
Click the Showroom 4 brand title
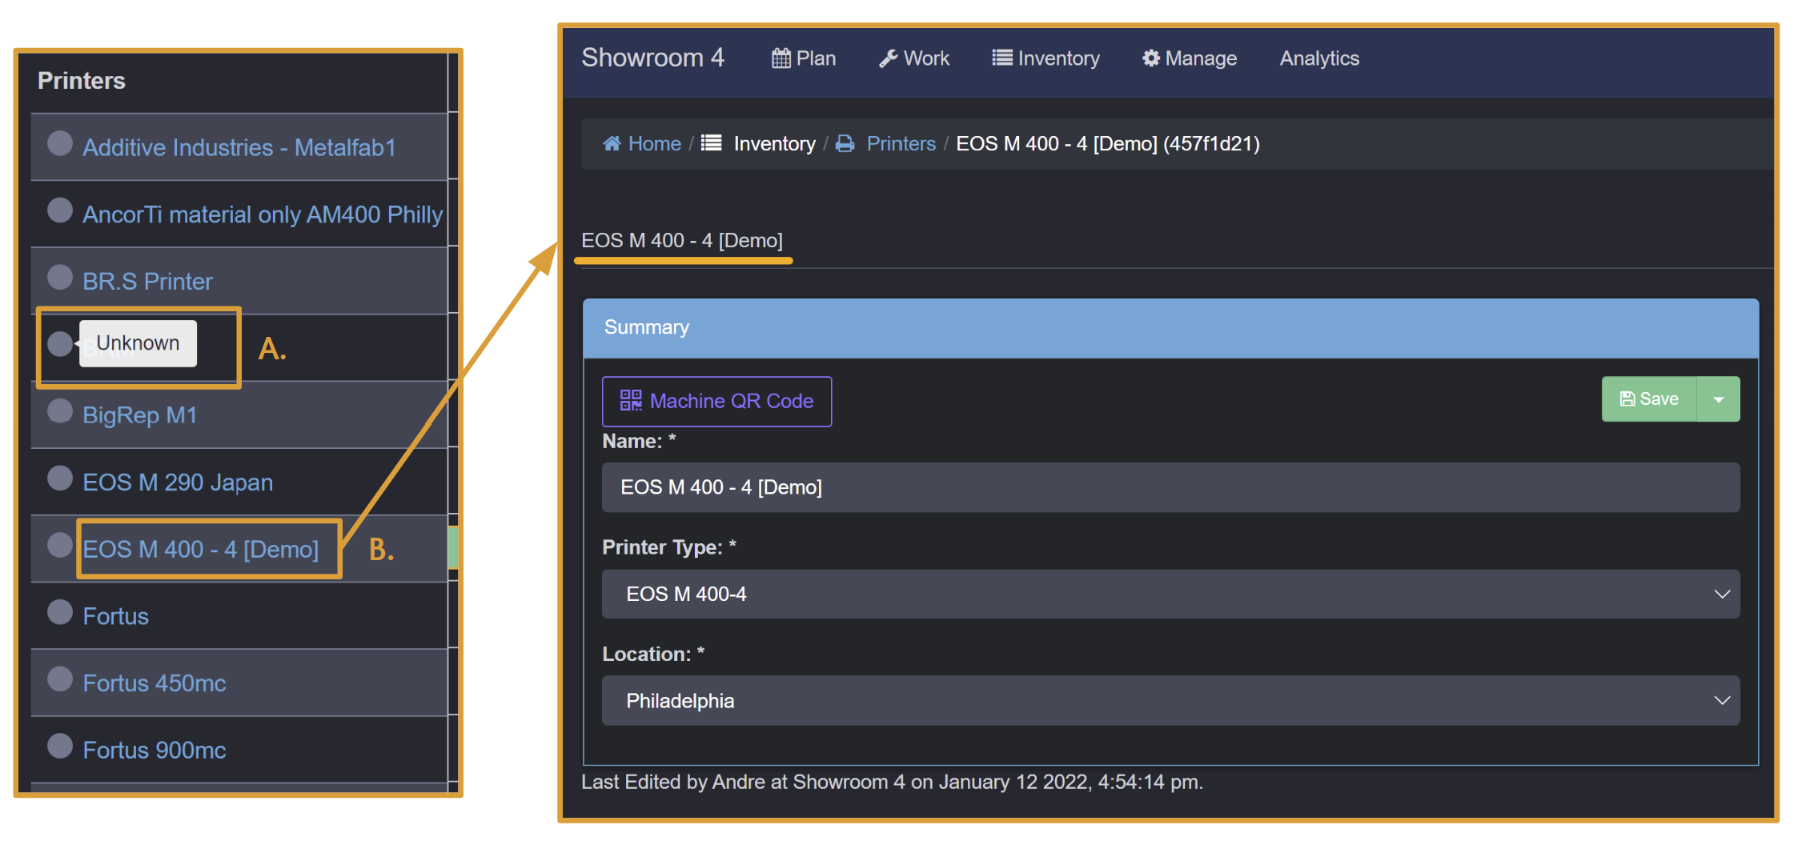(x=652, y=58)
